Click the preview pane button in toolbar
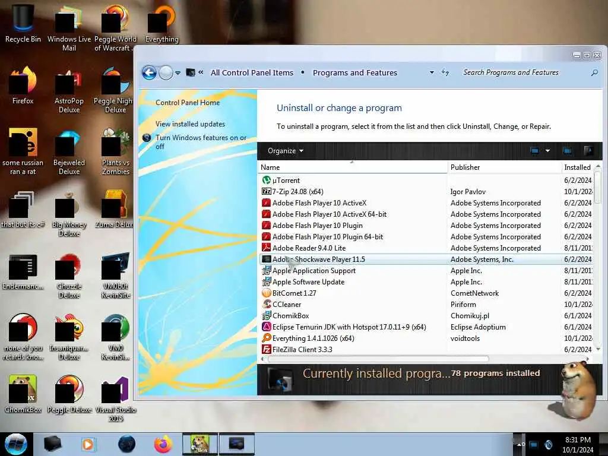The image size is (608, 456). (x=567, y=151)
